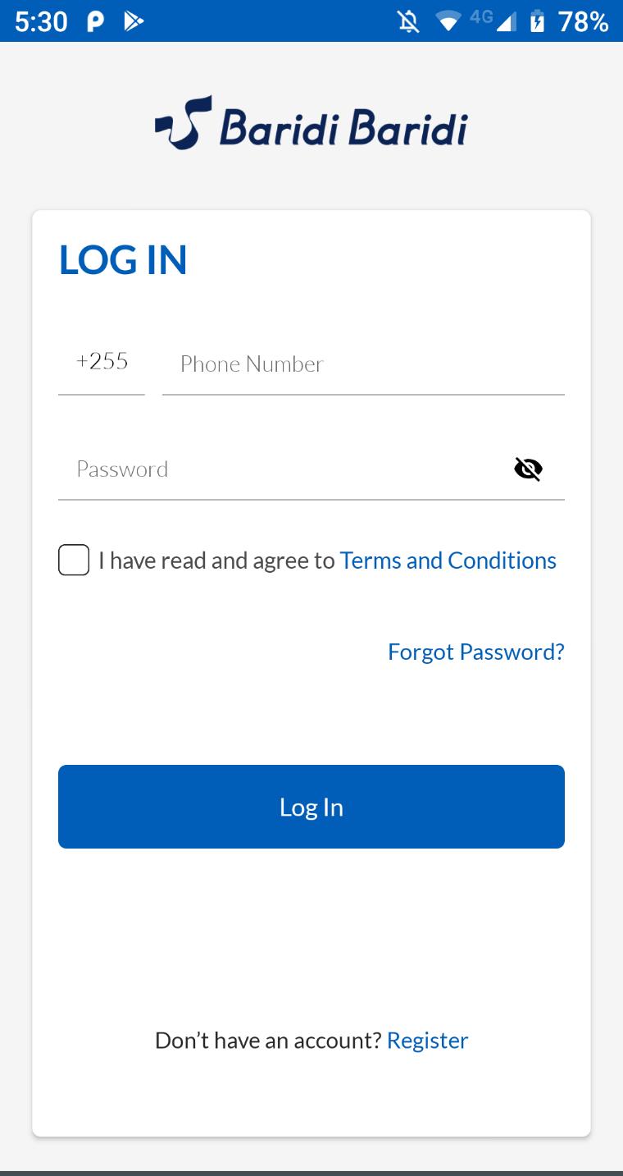
Task: Tap the Phone Number input field
Action: (x=363, y=364)
